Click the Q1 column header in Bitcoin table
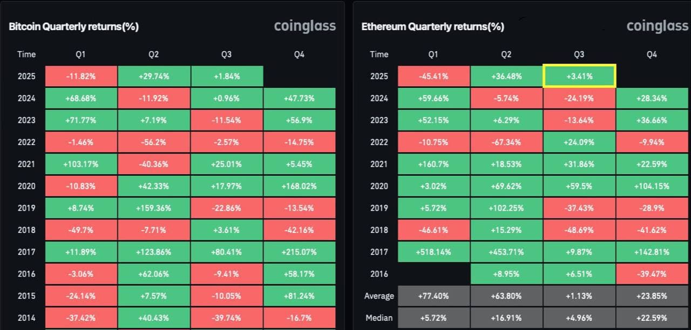Viewport: 691px width, 330px height. click(80, 54)
